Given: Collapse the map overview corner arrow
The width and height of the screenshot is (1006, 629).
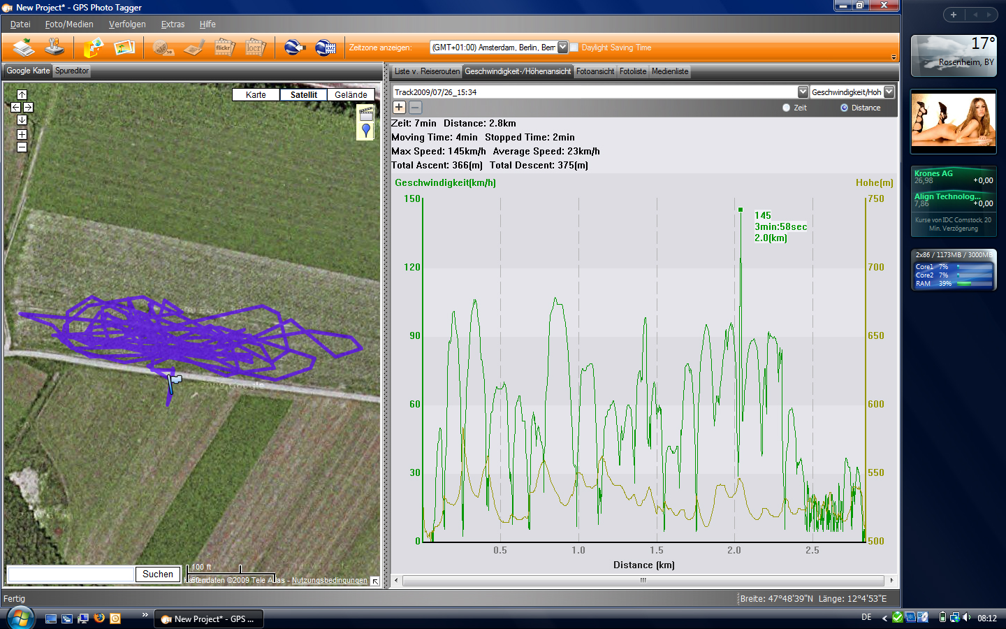Looking at the screenshot, I should [375, 581].
